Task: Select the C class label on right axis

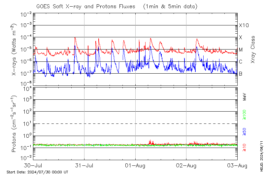Action: 241,61
